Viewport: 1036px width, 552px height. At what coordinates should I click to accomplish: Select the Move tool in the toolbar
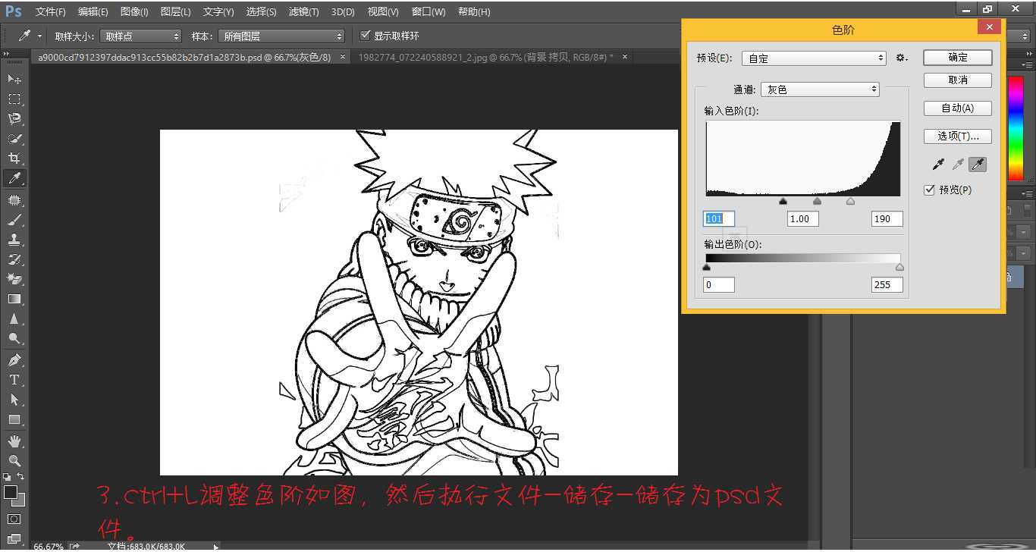click(x=14, y=77)
